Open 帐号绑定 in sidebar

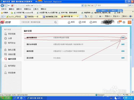pyautogui.click(x=10, y=66)
